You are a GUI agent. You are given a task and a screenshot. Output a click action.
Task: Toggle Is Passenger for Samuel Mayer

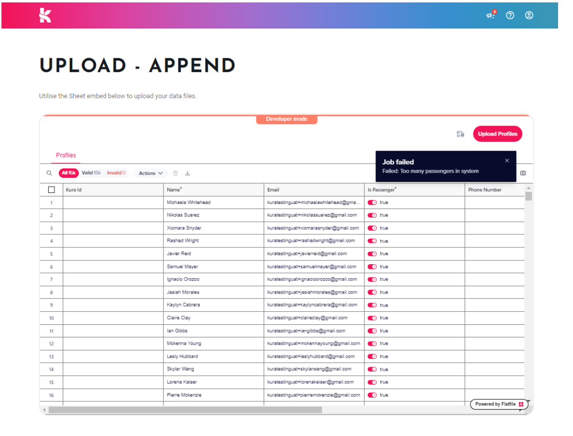point(372,267)
